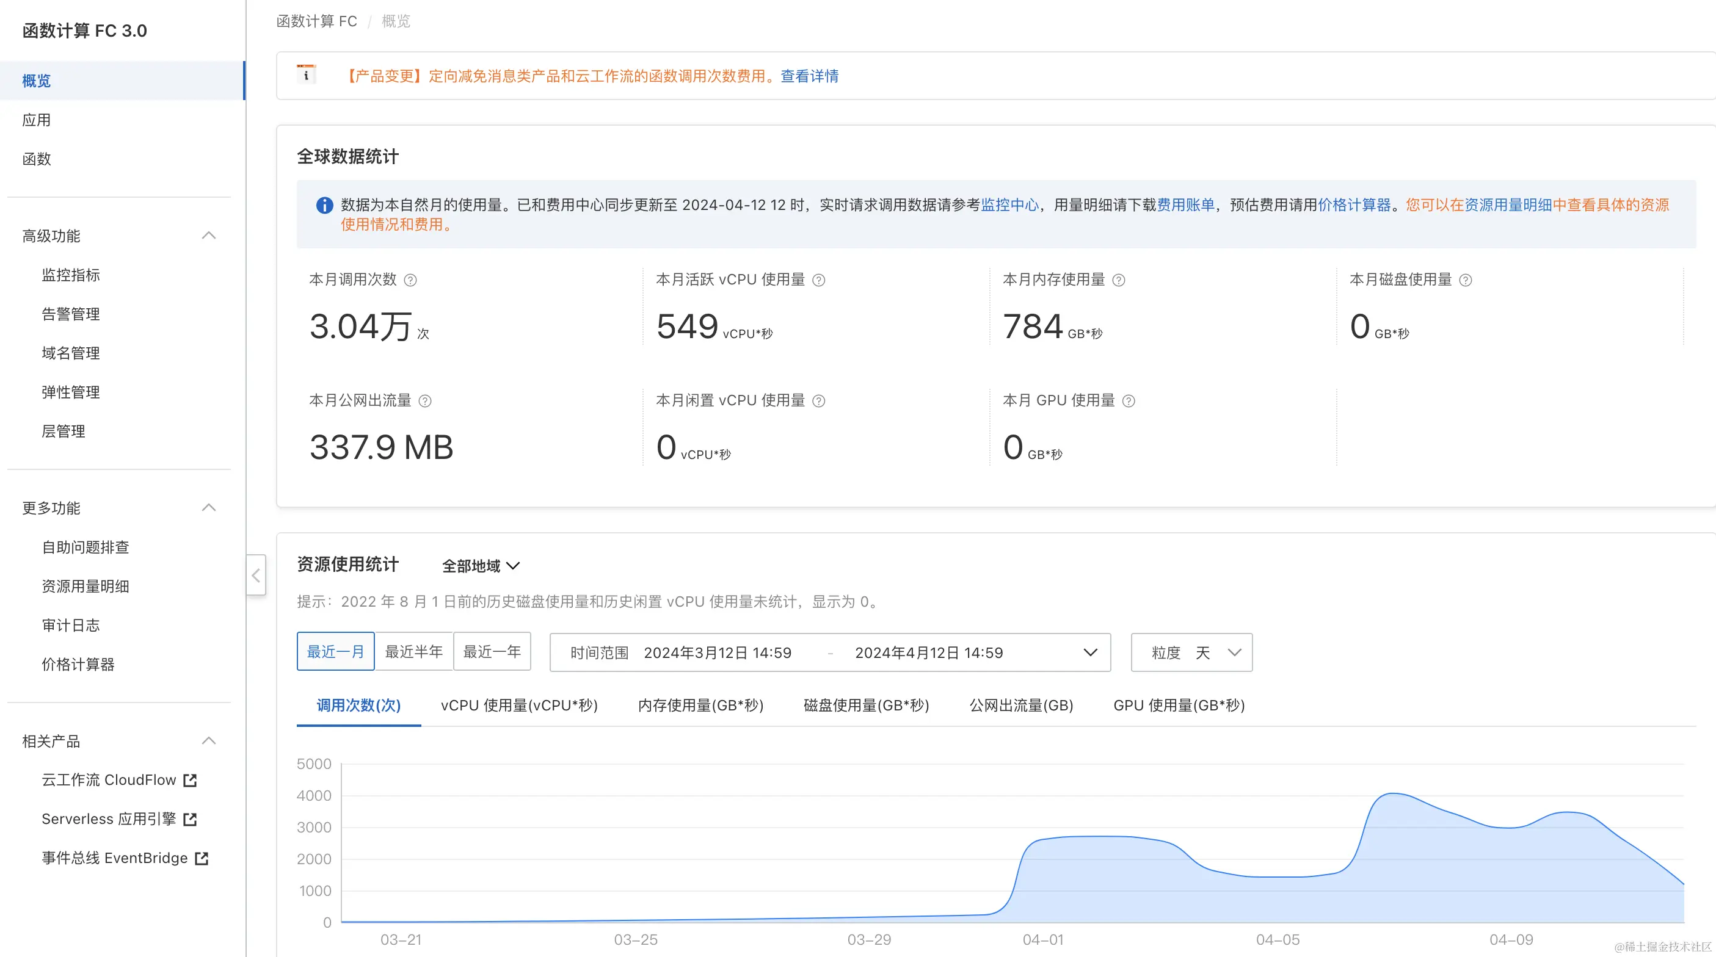The image size is (1716, 957).
Task: Open 事件总线 EventBridge product link
Action: coord(115,859)
